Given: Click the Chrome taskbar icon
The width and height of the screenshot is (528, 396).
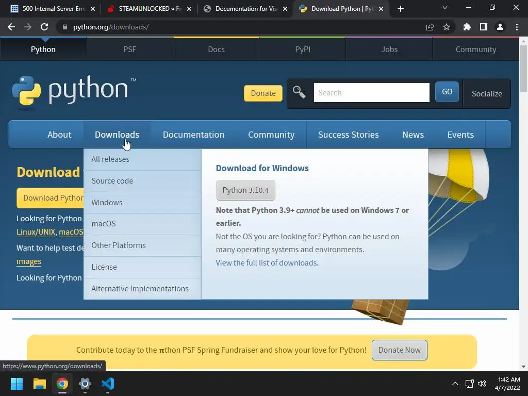Looking at the screenshot, I should tap(62, 384).
